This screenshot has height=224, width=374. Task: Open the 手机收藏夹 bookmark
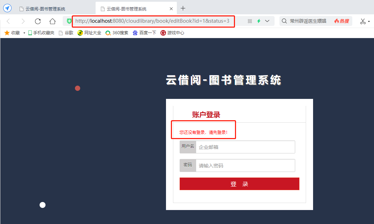pos(41,33)
